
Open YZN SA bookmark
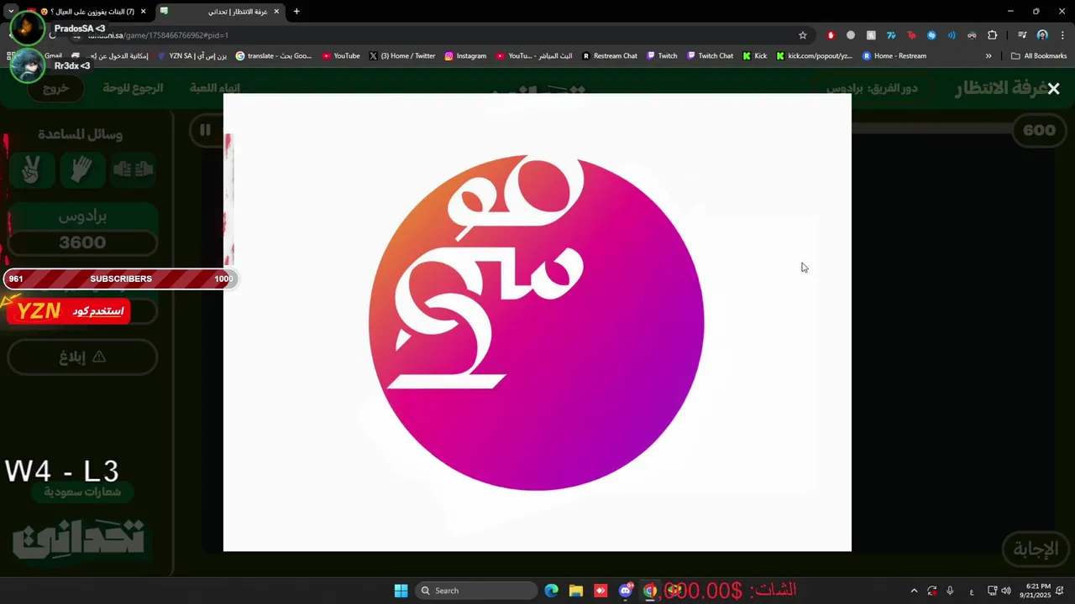point(192,56)
